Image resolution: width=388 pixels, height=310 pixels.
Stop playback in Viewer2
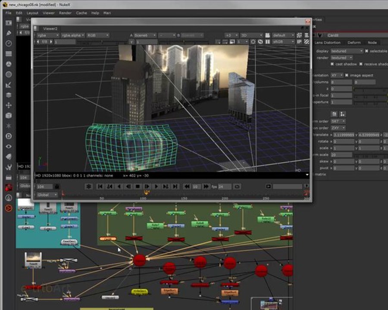(x=138, y=186)
